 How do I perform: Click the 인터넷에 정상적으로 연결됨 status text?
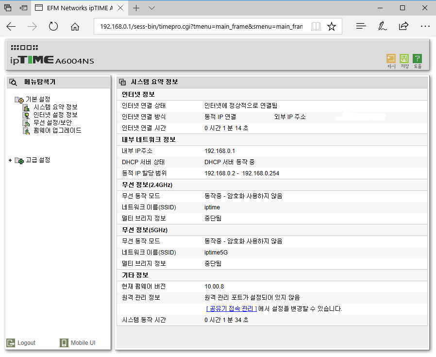(x=241, y=106)
